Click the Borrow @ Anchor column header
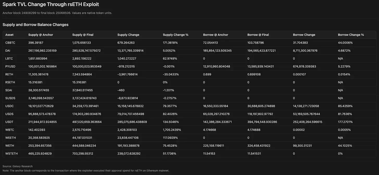The image size is (379, 175). 216,35
